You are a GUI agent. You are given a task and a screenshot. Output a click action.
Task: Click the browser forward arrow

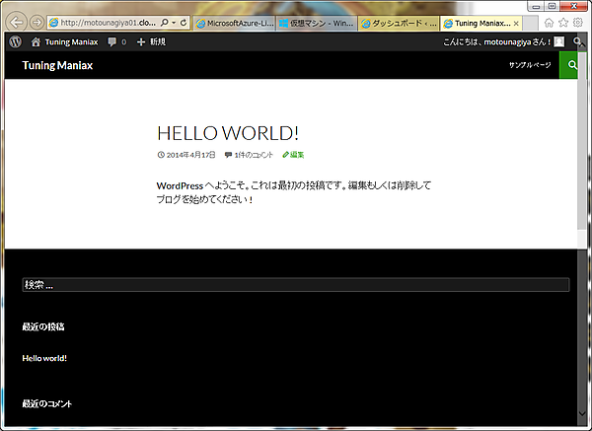[x=37, y=22]
